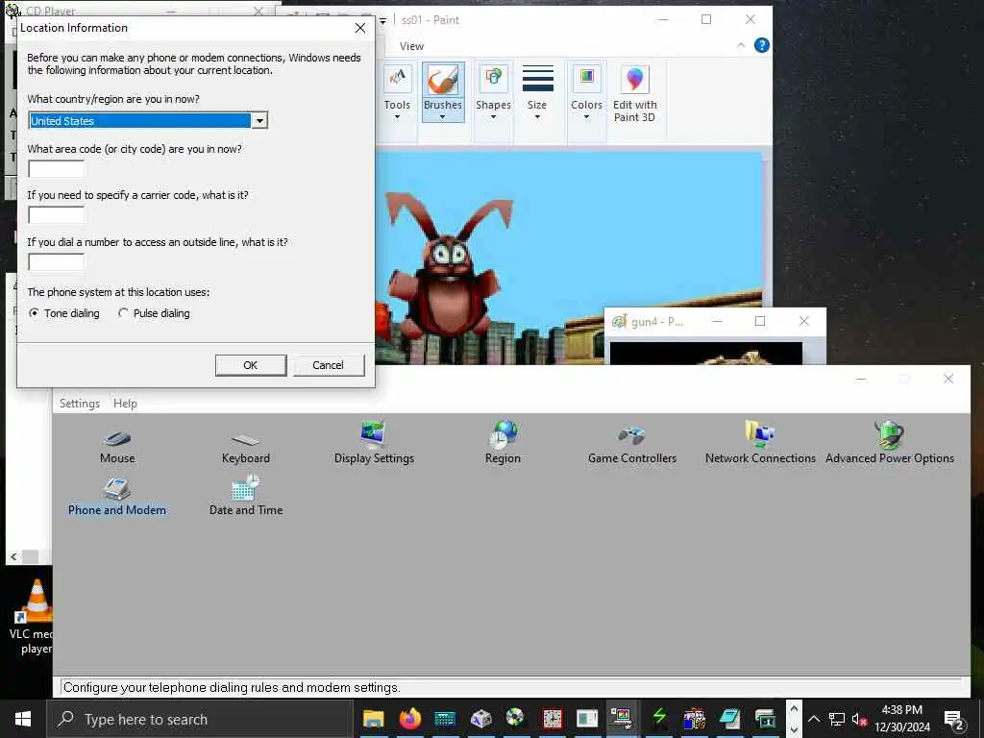Open the Colors dropdown in Paint
984x738 pixels.
(586, 93)
